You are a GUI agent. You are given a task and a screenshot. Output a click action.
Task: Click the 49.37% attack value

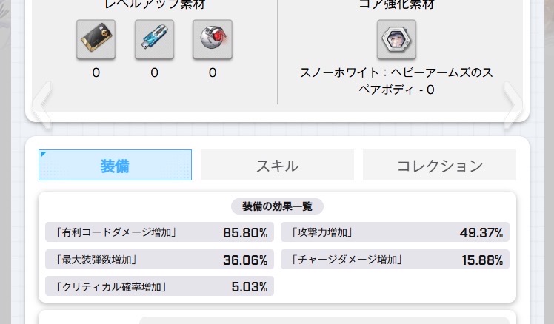click(481, 233)
